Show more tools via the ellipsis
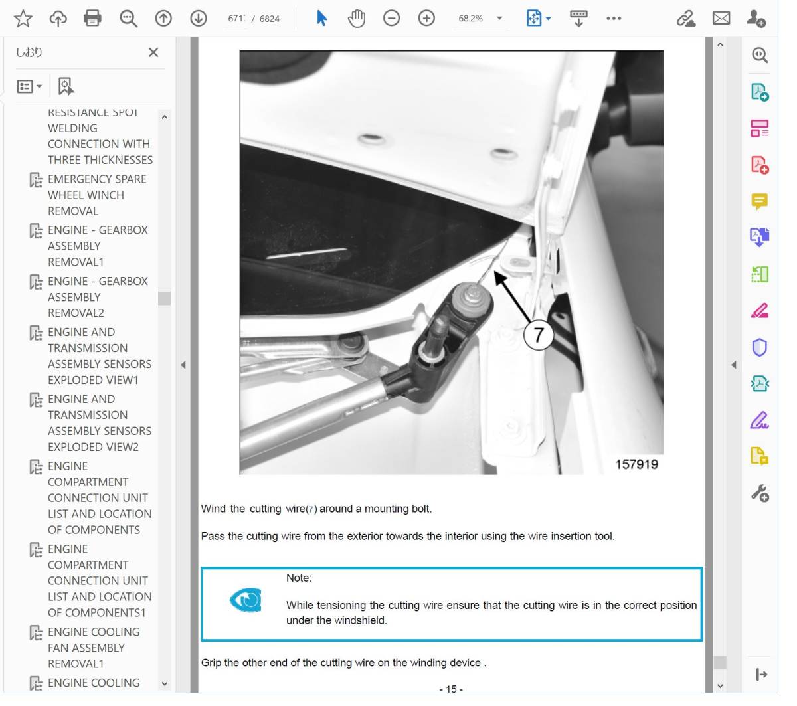 coord(614,19)
